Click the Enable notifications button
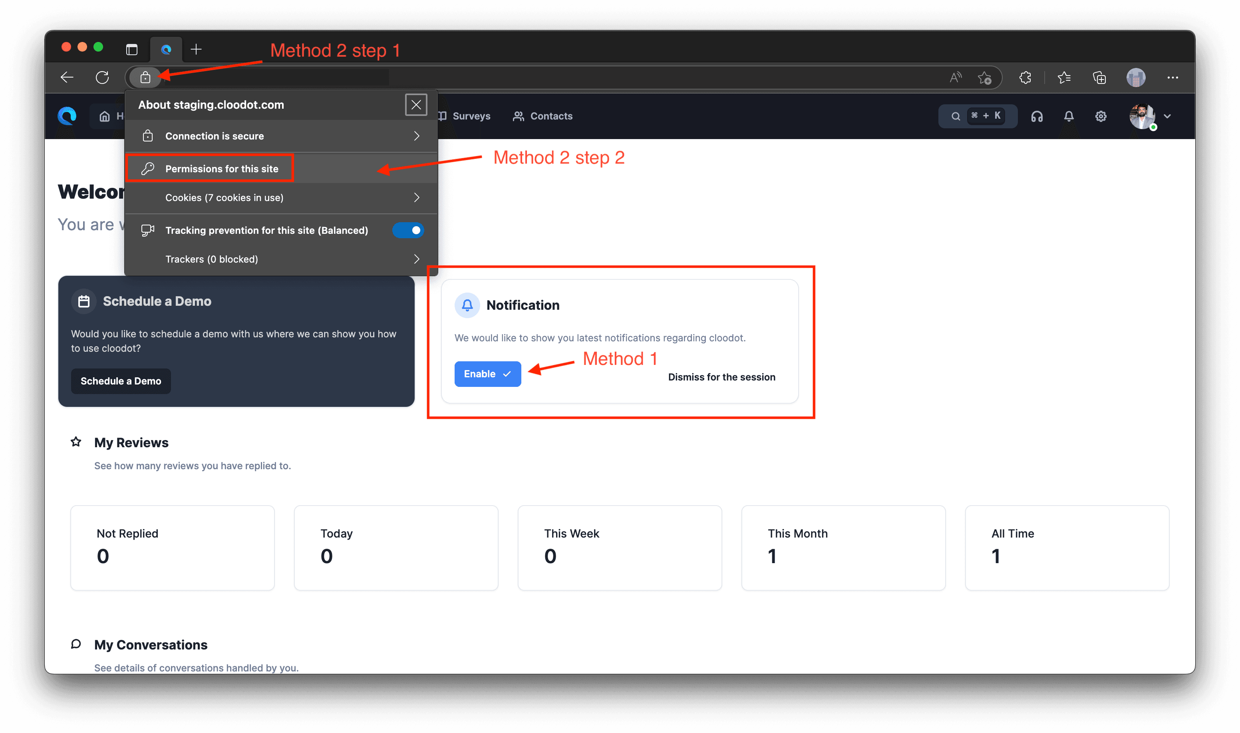The width and height of the screenshot is (1240, 733). point(487,374)
